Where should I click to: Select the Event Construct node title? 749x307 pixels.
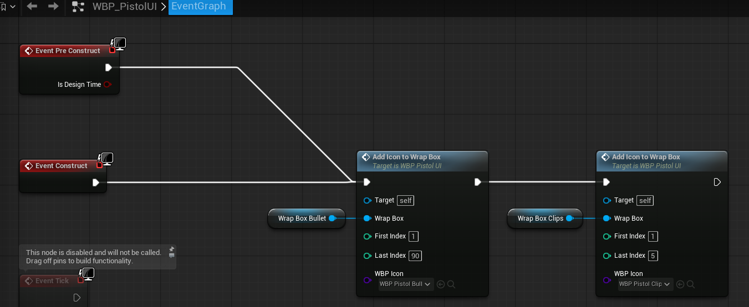pyautogui.click(x=62, y=166)
